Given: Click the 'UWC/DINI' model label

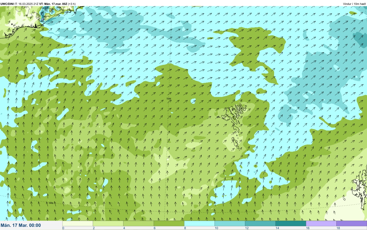Looking at the screenshot, I should [7, 4].
